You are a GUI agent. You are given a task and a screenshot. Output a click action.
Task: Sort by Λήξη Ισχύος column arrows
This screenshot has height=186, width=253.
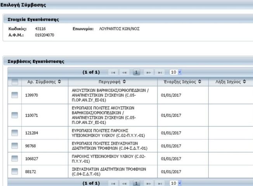pos(244,81)
